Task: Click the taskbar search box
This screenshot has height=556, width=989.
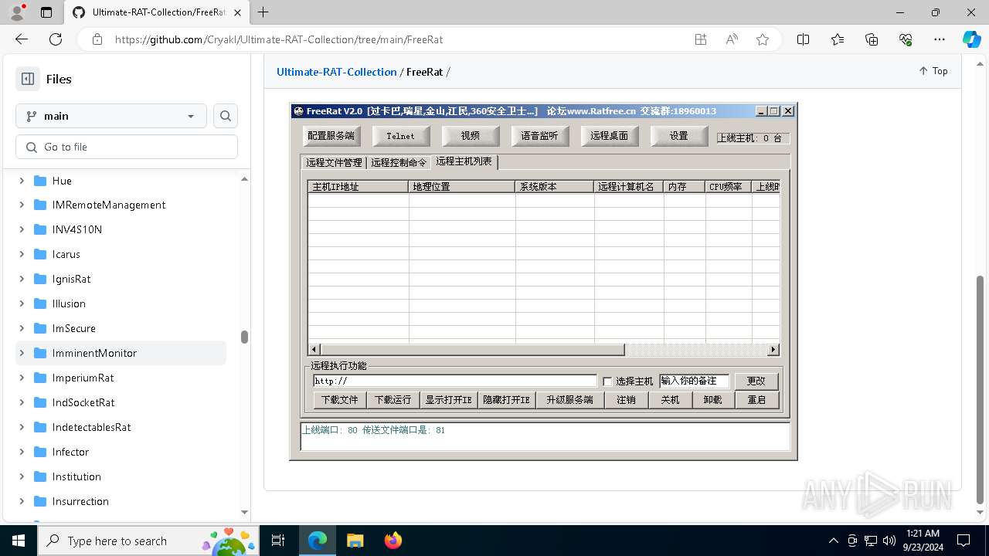Action: click(148, 541)
